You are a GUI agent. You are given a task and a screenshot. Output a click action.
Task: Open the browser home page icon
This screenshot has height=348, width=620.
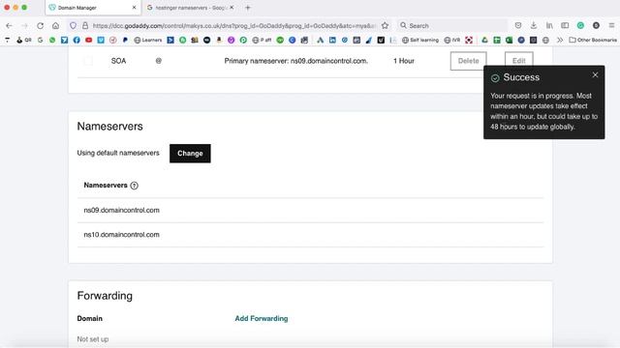pyautogui.click(x=56, y=26)
